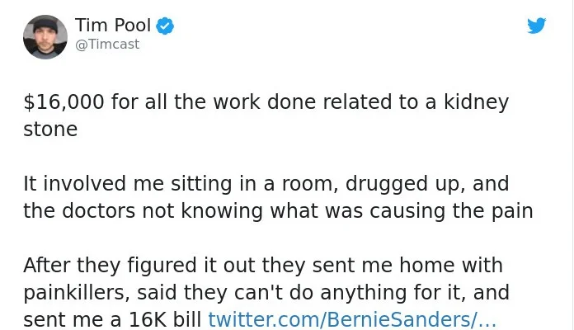Click the paragraph starting "After they figured"

(266, 293)
